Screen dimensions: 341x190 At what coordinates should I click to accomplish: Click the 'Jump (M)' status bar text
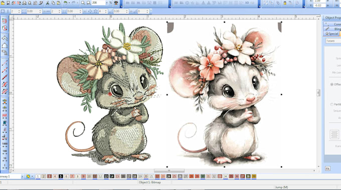(x=281, y=187)
